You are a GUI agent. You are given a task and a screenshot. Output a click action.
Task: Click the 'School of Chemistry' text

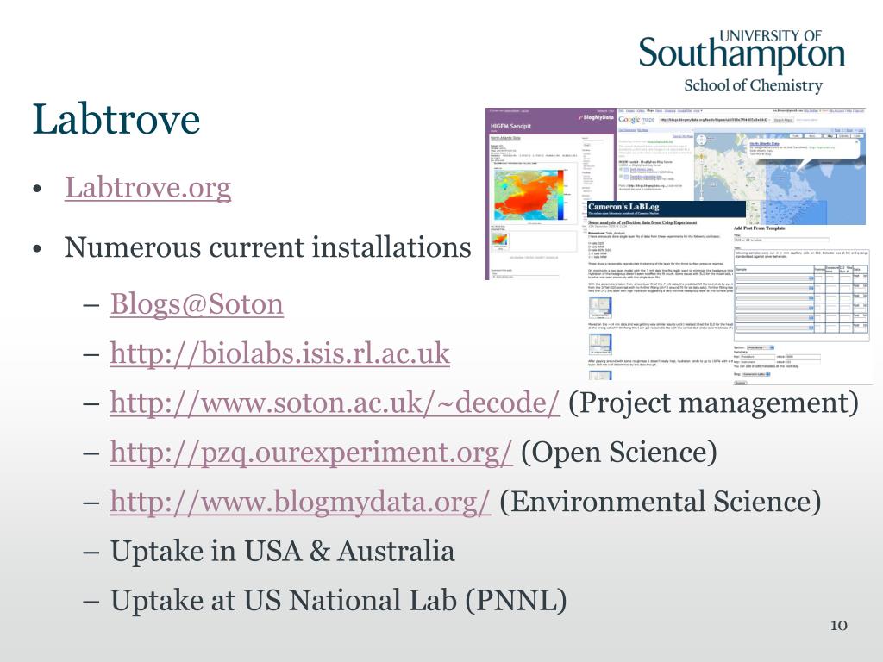pyautogui.click(x=754, y=85)
